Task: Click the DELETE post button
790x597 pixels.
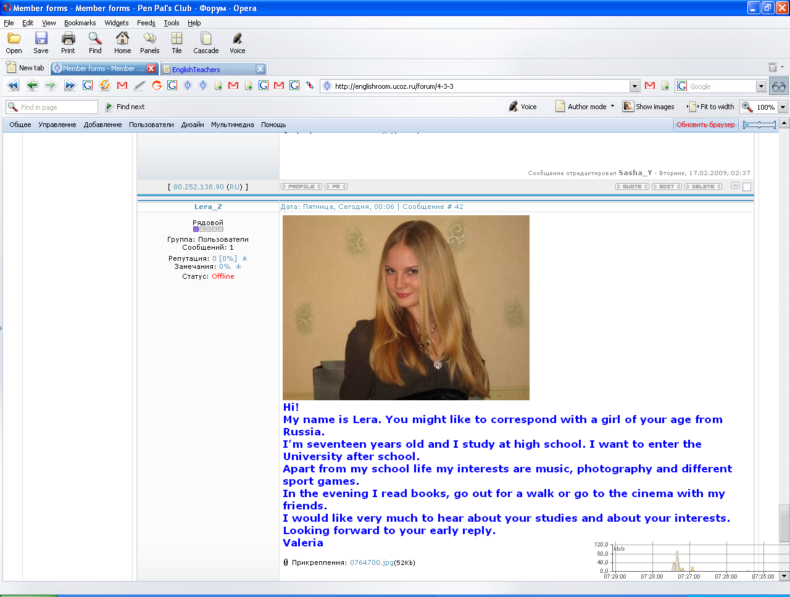Action: [x=703, y=186]
